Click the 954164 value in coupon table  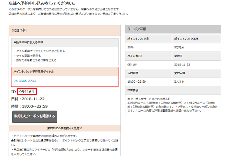coord(148,65)
